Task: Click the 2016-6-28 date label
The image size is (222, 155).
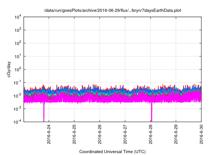Action: [151, 134]
